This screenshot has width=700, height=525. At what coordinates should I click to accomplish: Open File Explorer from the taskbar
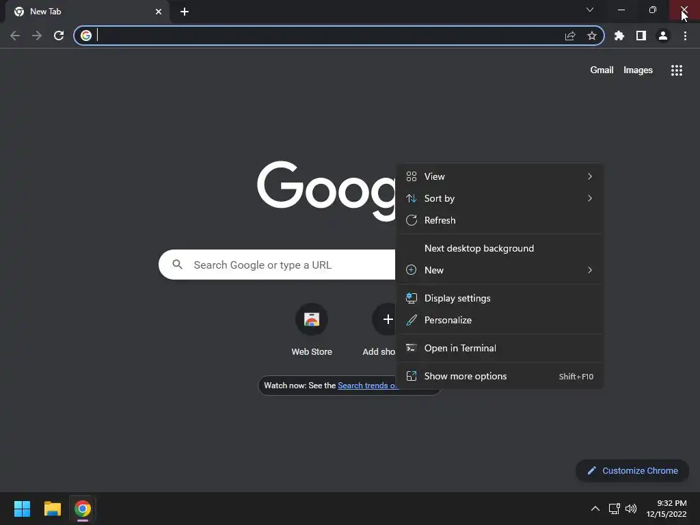pos(53,509)
